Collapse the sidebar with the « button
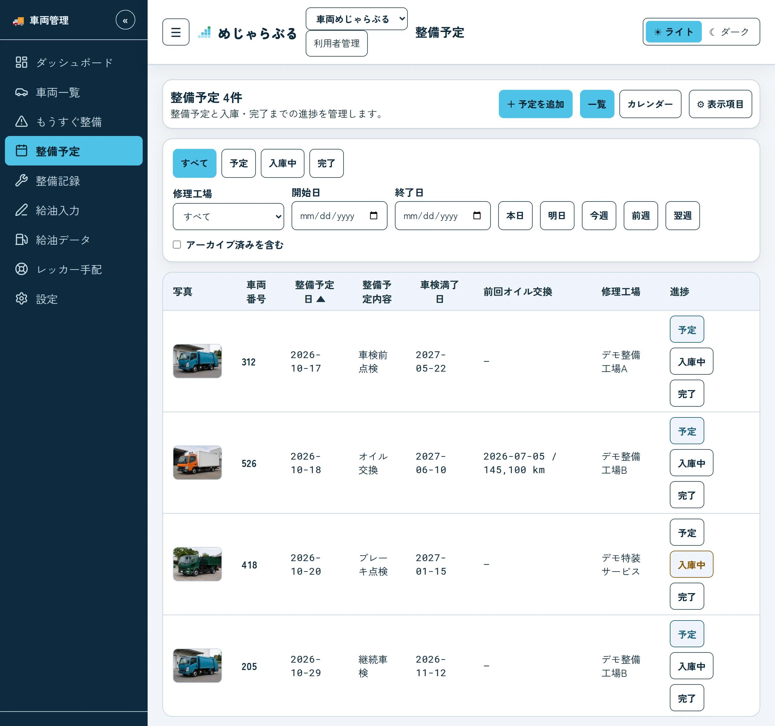 coord(125,20)
